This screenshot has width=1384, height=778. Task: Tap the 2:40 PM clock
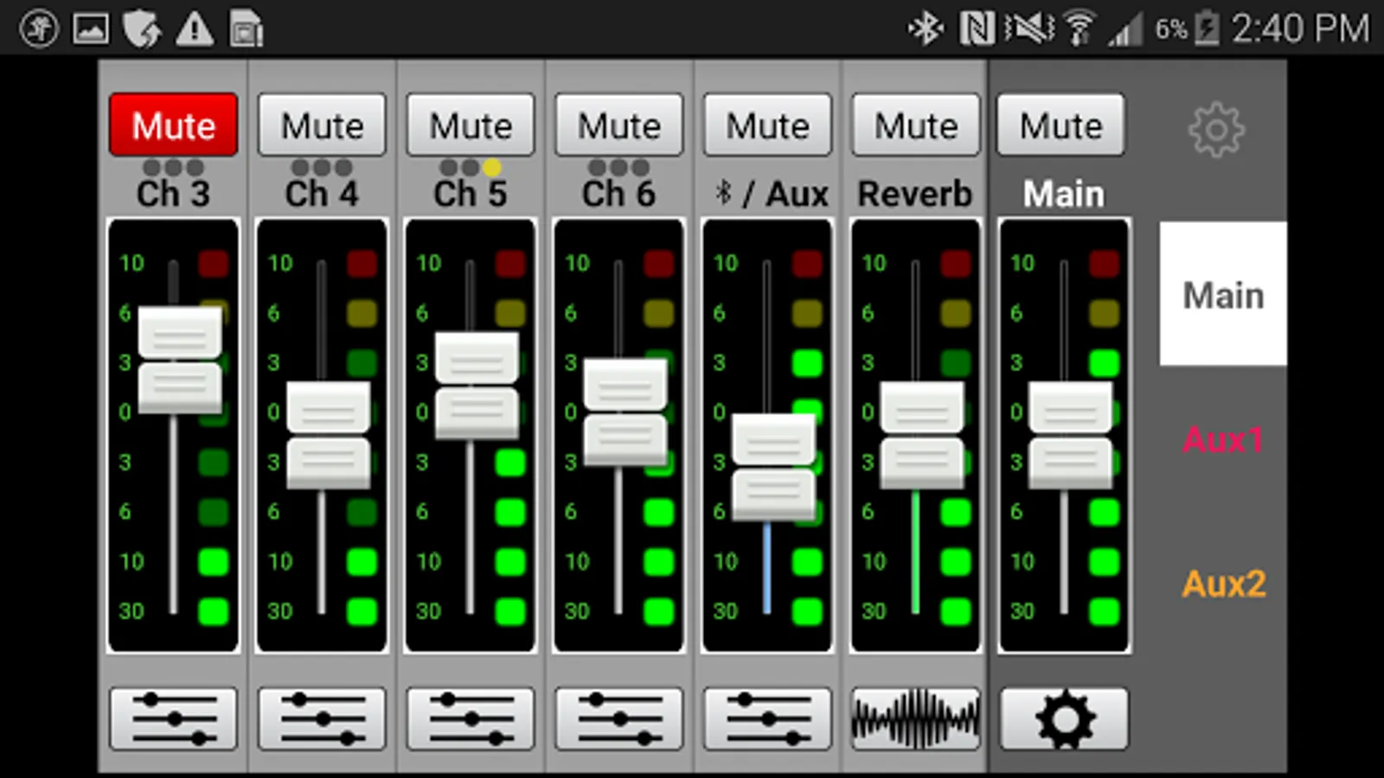click(x=1301, y=29)
